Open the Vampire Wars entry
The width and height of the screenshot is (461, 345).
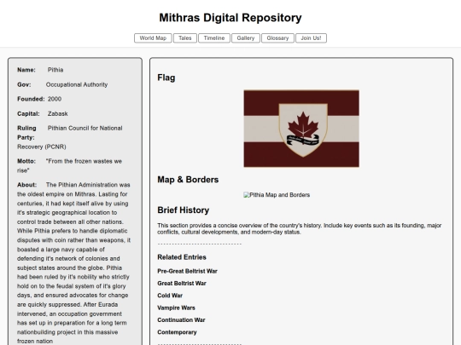click(x=176, y=308)
